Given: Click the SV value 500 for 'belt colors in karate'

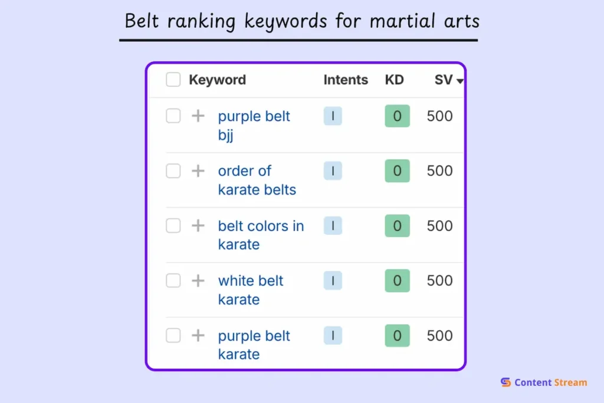Looking at the screenshot, I should click(439, 226).
